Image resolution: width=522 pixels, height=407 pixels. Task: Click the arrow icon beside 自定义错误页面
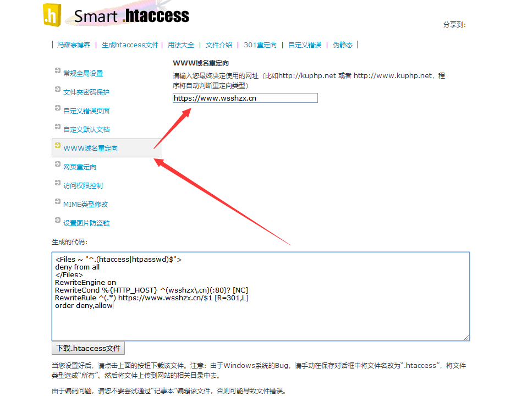click(57, 108)
